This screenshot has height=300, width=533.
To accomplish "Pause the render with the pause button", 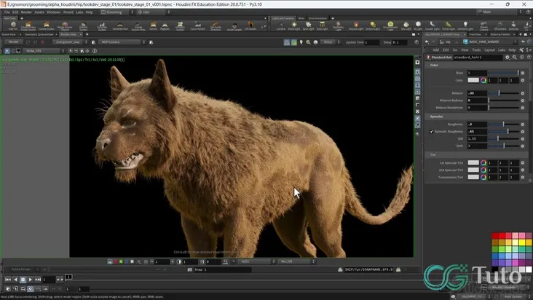I will click(35, 42).
